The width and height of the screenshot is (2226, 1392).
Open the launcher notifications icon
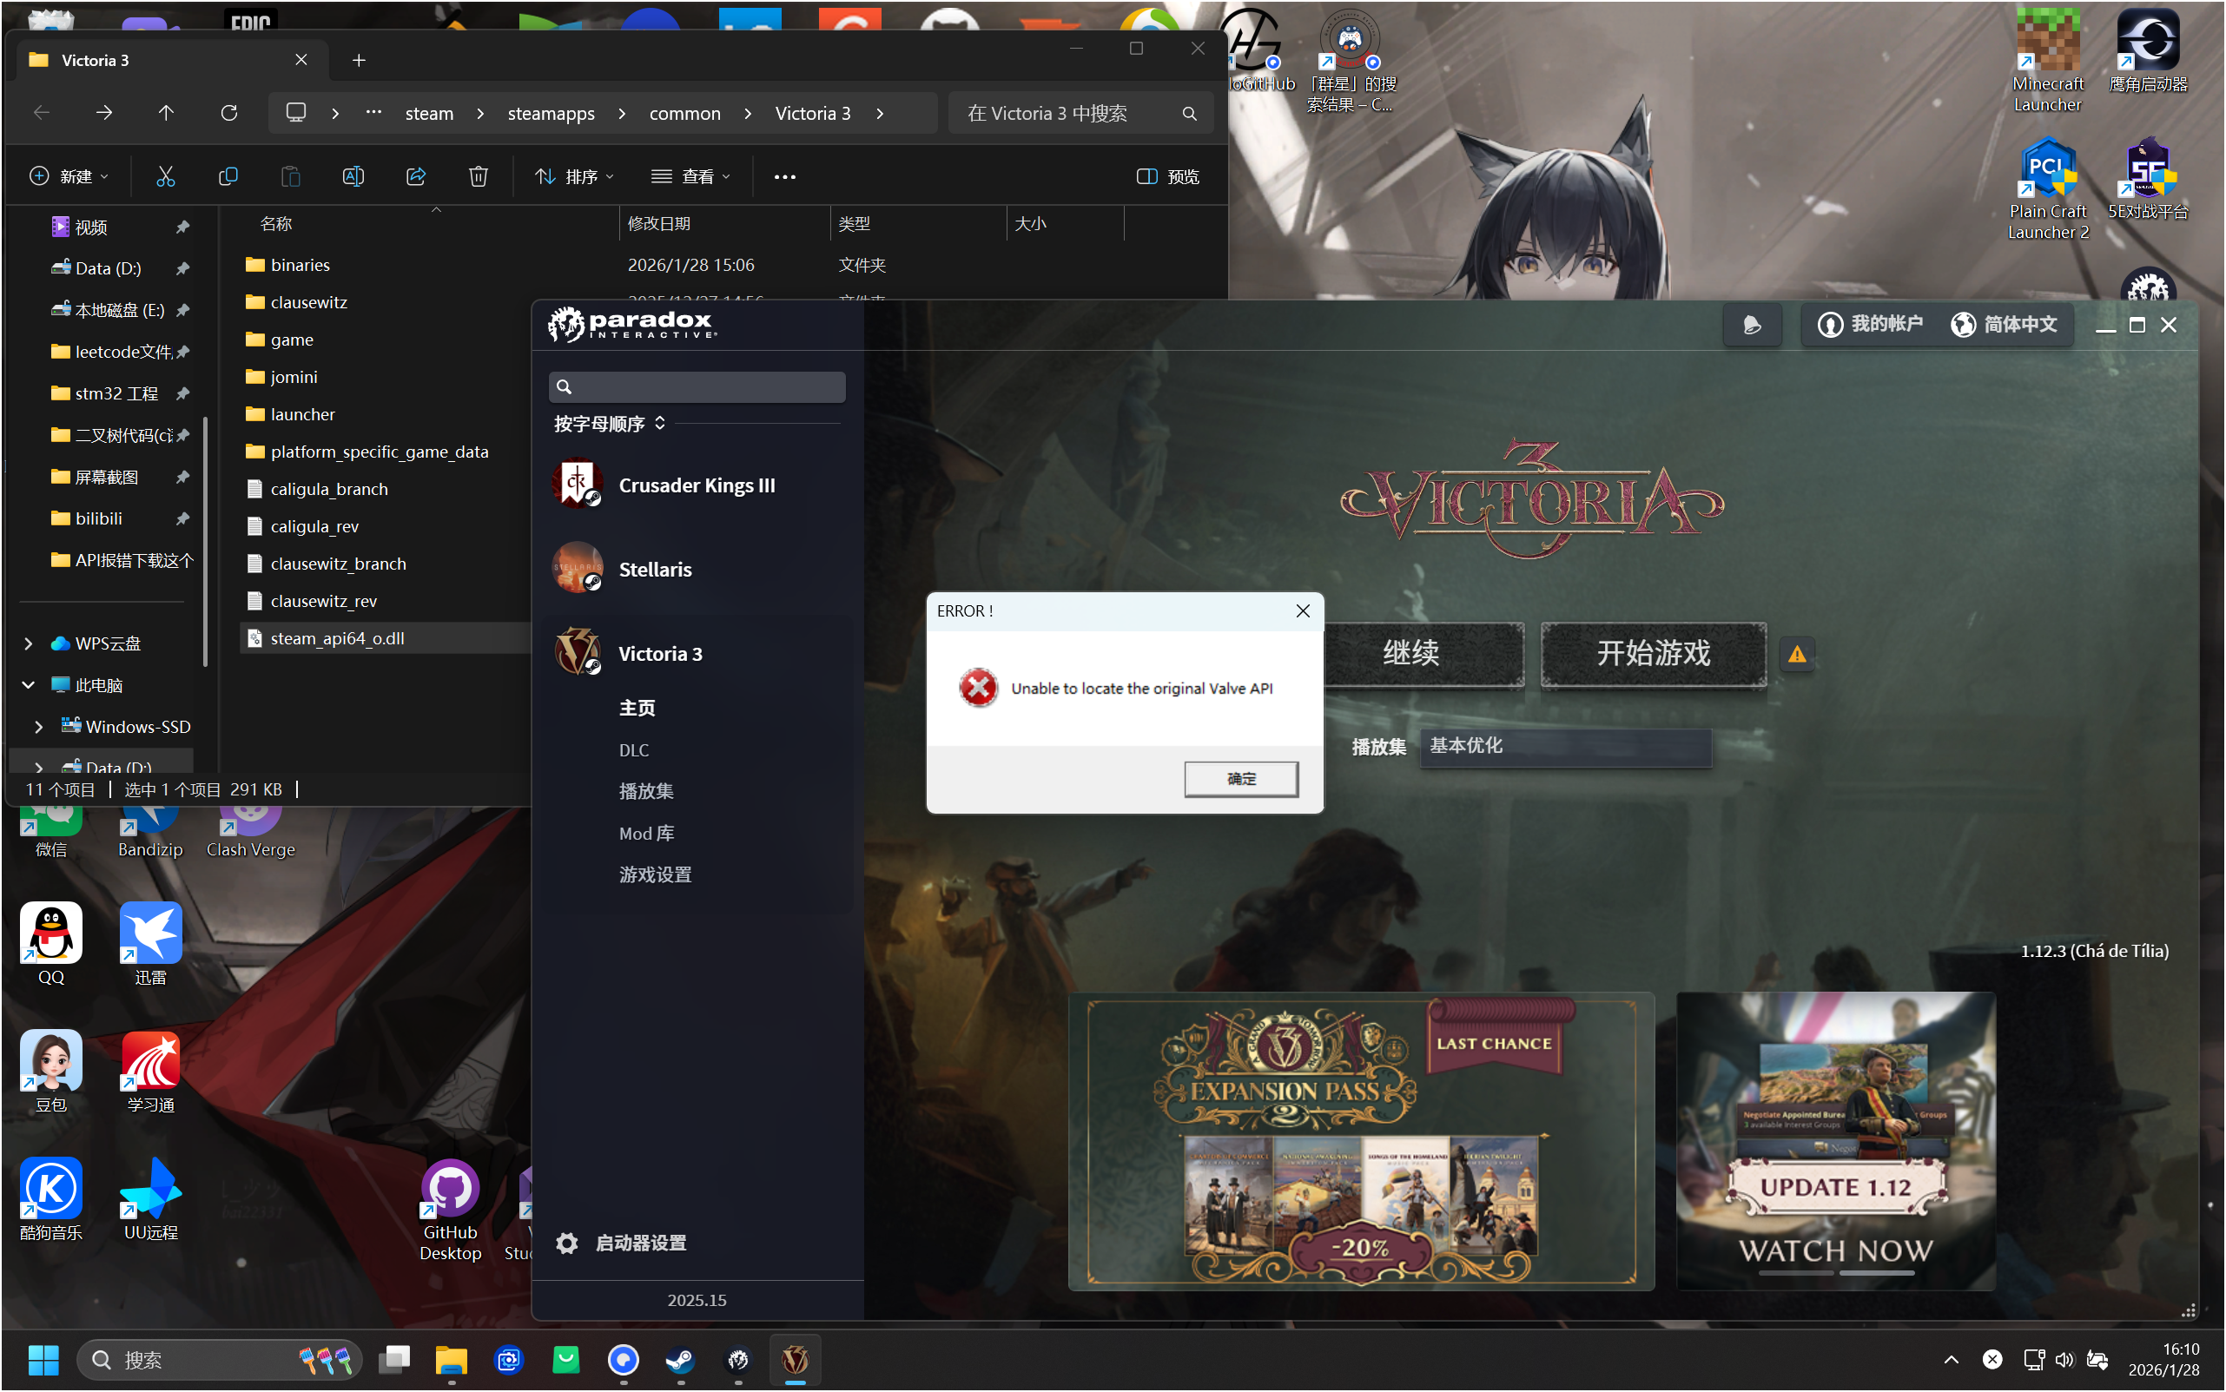coord(1752,325)
